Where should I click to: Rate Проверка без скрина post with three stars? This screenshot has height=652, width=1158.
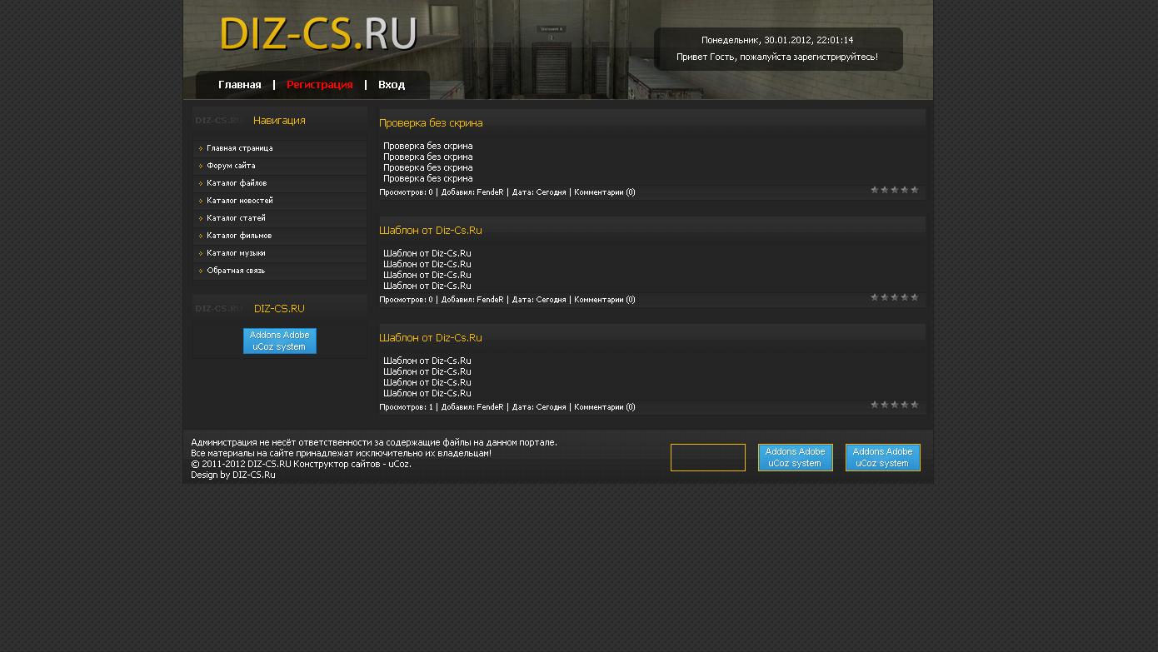(x=895, y=190)
